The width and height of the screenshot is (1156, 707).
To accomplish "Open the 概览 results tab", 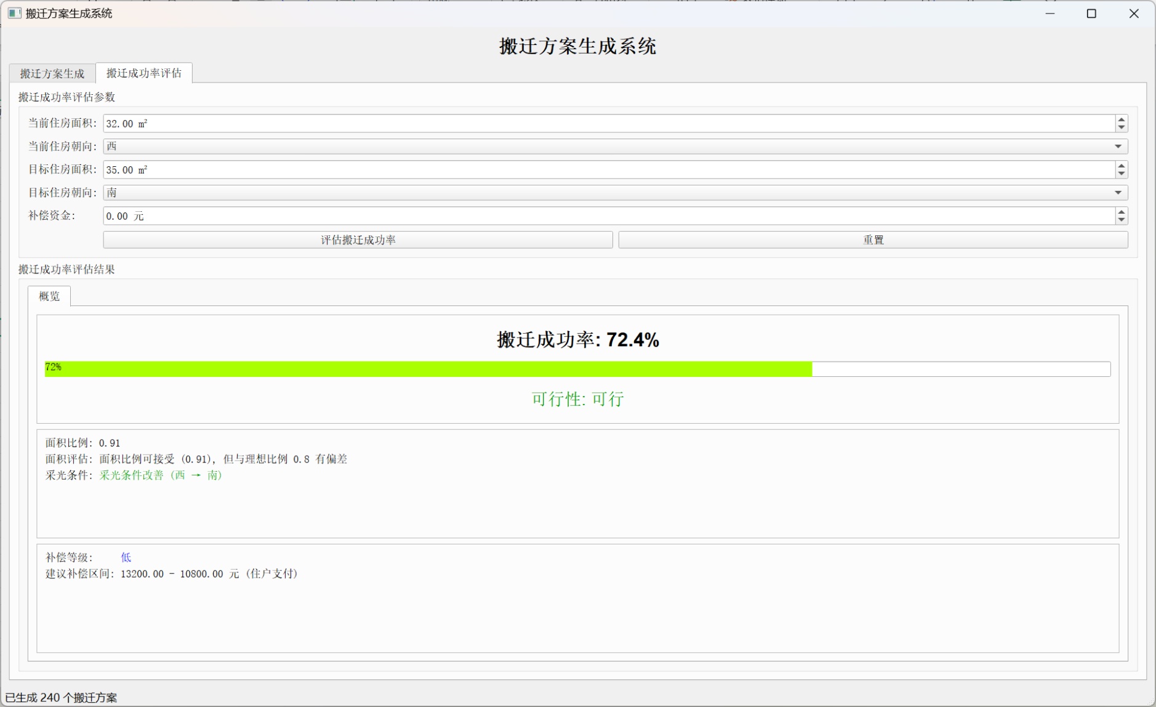I will click(x=49, y=296).
